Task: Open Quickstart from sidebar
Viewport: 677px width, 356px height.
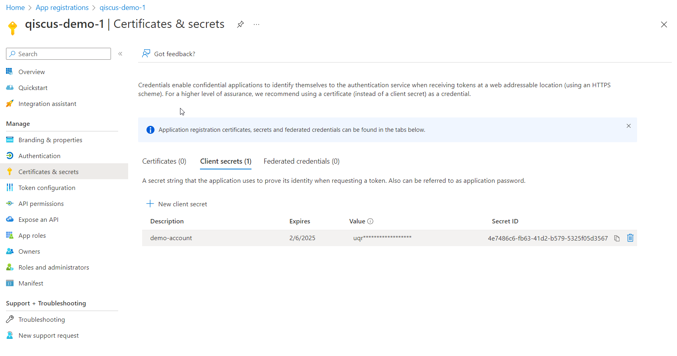Action: pyautogui.click(x=33, y=88)
